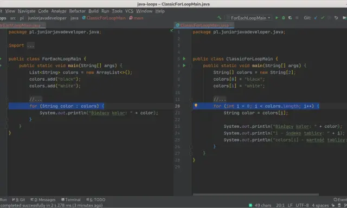This screenshot has height=208, width=347.
Task: Open the Run tool window button
Action: click(x=3, y=199)
